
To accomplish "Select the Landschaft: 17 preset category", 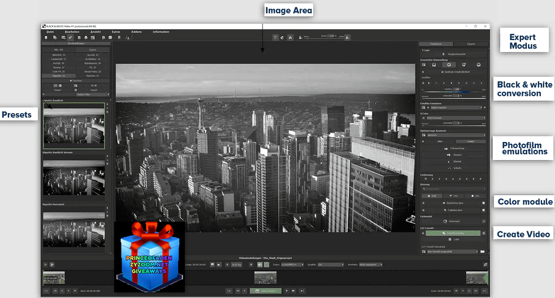I will click(x=59, y=59).
